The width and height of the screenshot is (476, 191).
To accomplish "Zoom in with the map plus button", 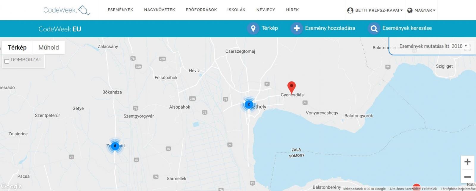I will [x=467, y=162].
